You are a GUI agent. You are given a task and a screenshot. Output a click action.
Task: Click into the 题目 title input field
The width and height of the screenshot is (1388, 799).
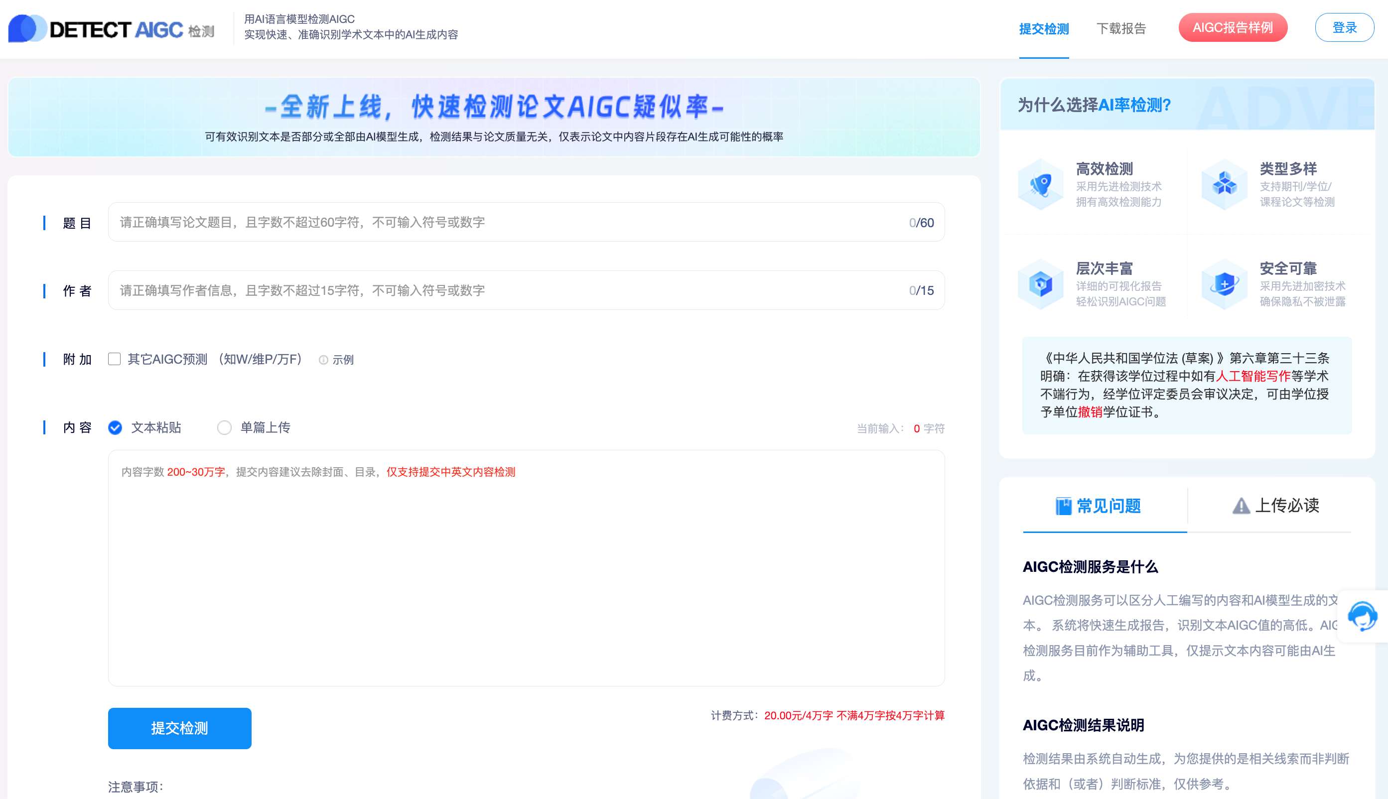click(511, 222)
